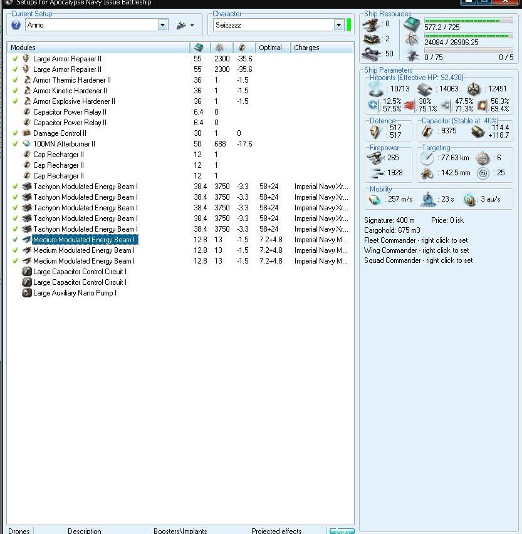Toggle the first Large Armor Repairer II checkmark

point(15,59)
